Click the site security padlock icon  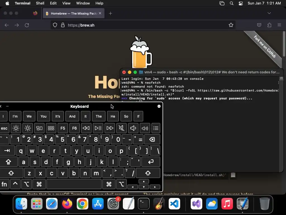tap(63, 25)
